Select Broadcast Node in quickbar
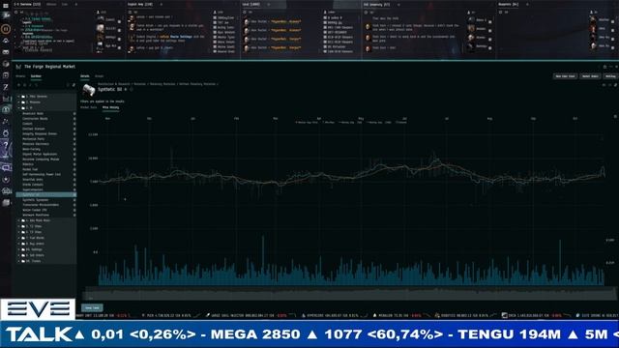 pyautogui.click(x=45, y=114)
